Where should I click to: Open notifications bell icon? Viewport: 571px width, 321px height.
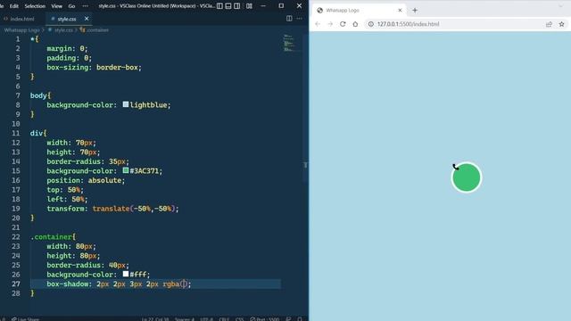pyautogui.click(x=300, y=319)
